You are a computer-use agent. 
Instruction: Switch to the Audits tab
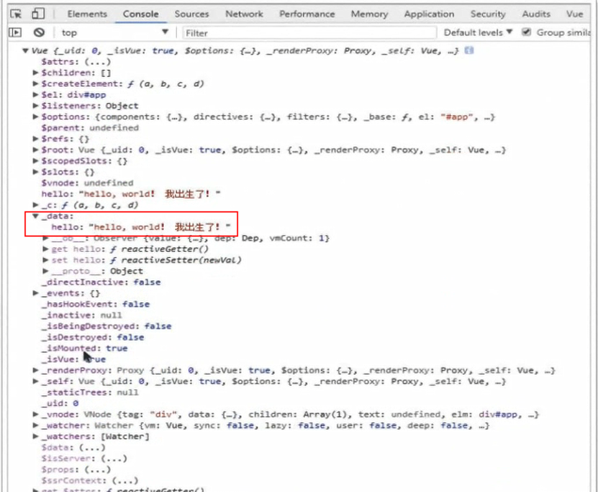point(537,14)
